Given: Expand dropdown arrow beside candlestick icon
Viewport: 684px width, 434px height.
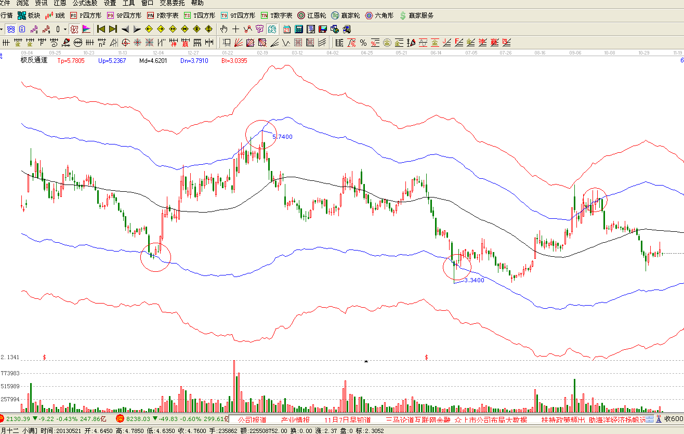Looking at the screenshot, I should pos(65,29).
